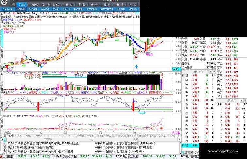Viewport: 247px width, 159px height.
Task: Click the 设 settings button in 公告 header
Action: coord(179,139)
